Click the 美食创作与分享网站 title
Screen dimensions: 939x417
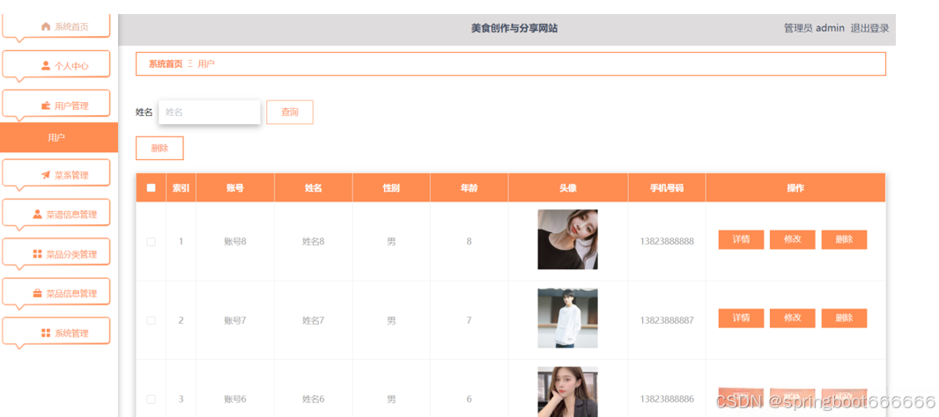click(x=514, y=28)
